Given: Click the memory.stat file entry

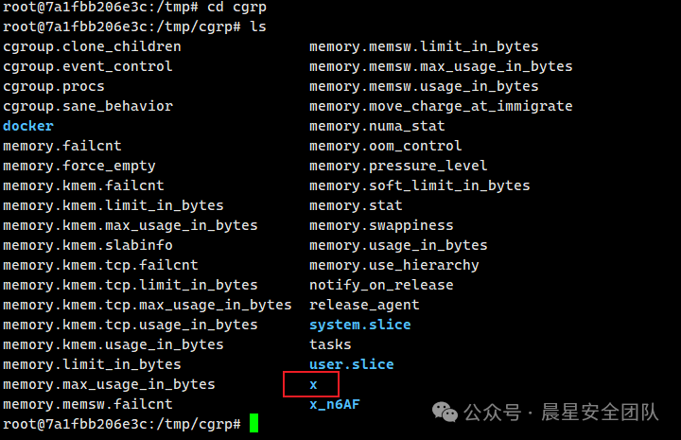Looking at the screenshot, I should tap(356, 205).
